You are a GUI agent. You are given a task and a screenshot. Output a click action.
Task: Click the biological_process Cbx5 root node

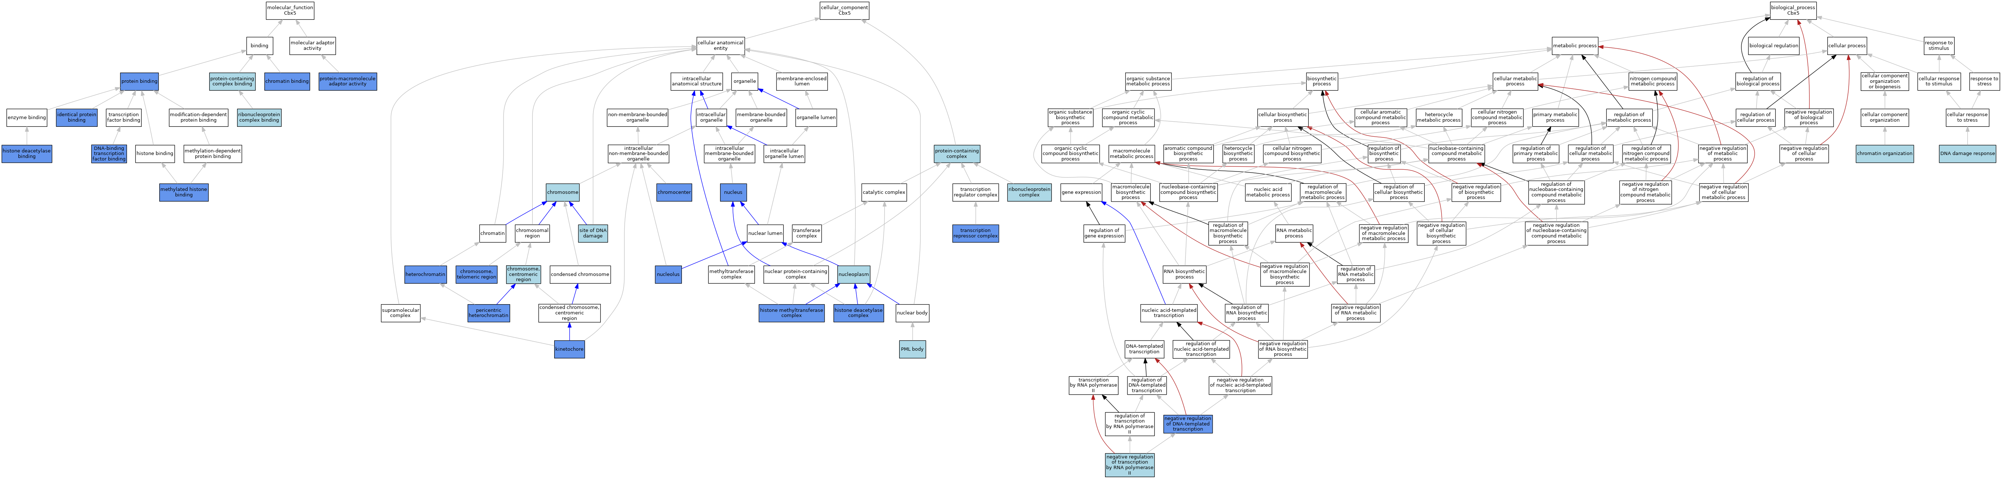point(1793,10)
